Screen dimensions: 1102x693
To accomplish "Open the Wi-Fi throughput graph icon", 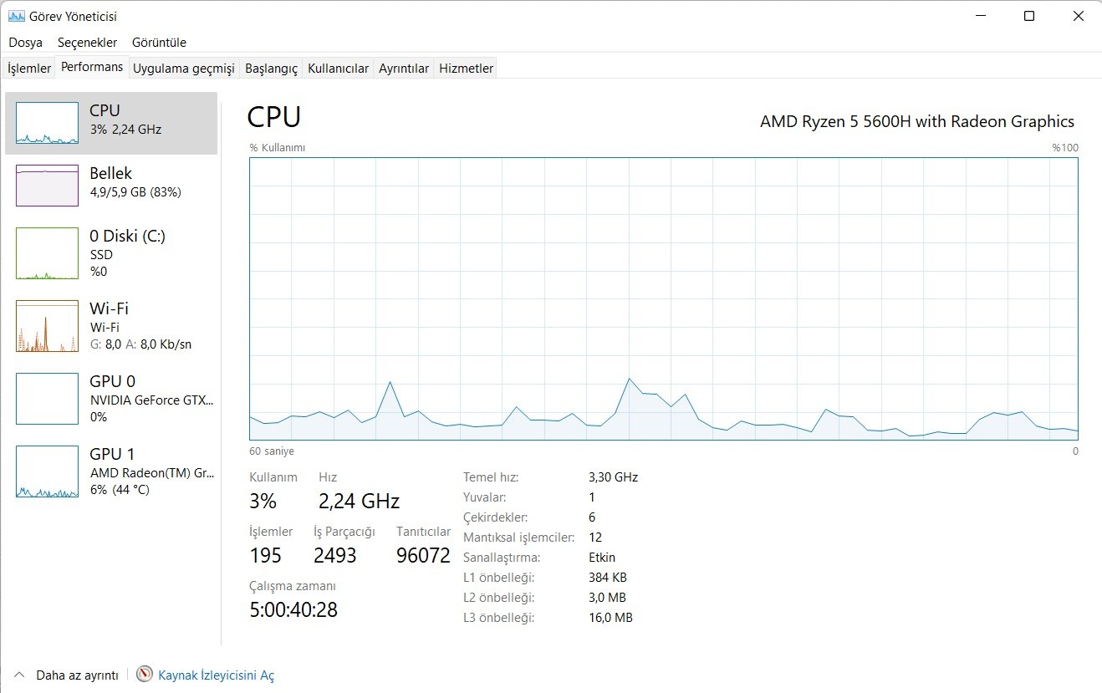I will pos(47,326).
